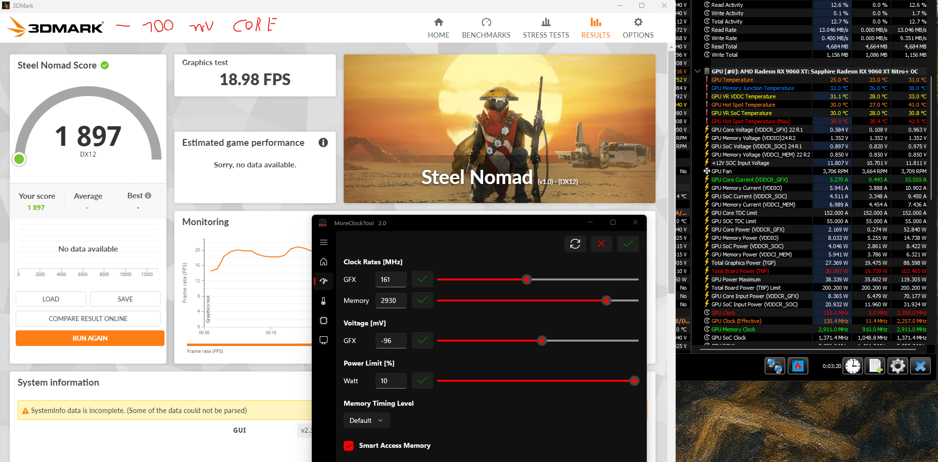
Task: Click the GFX voltage slider handle
Action: pyautogui.click(x=542, y=341)
